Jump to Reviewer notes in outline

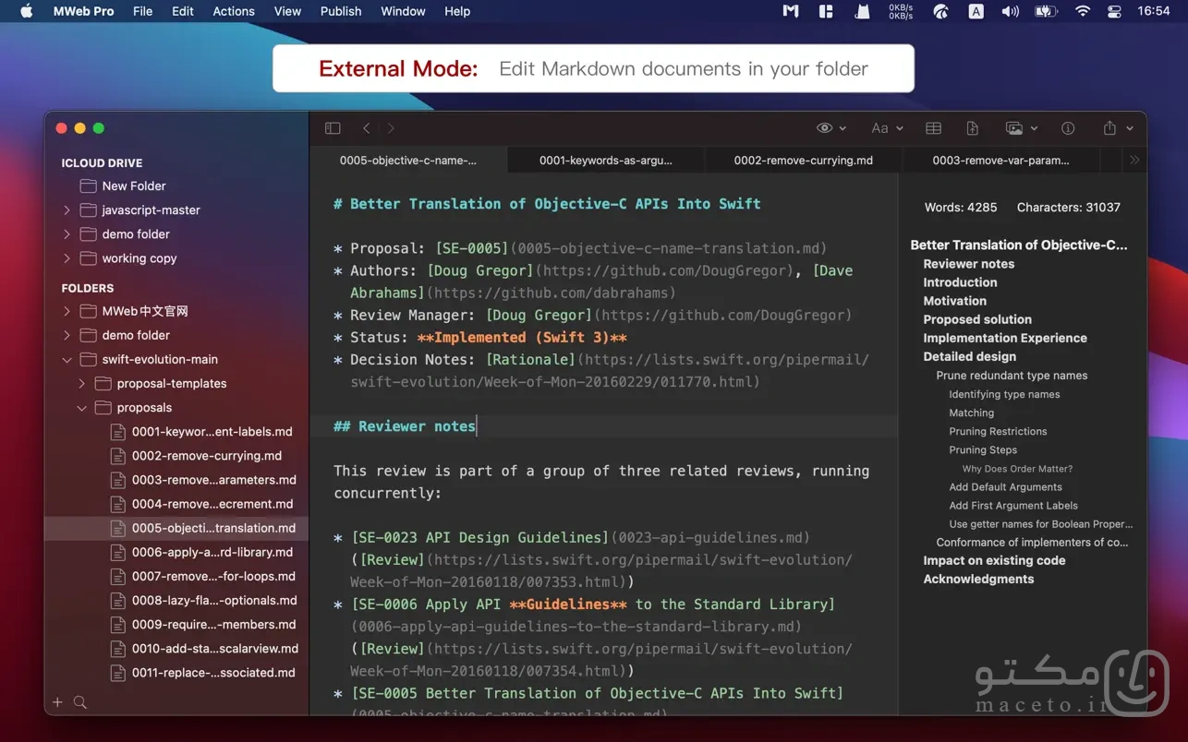969,264
